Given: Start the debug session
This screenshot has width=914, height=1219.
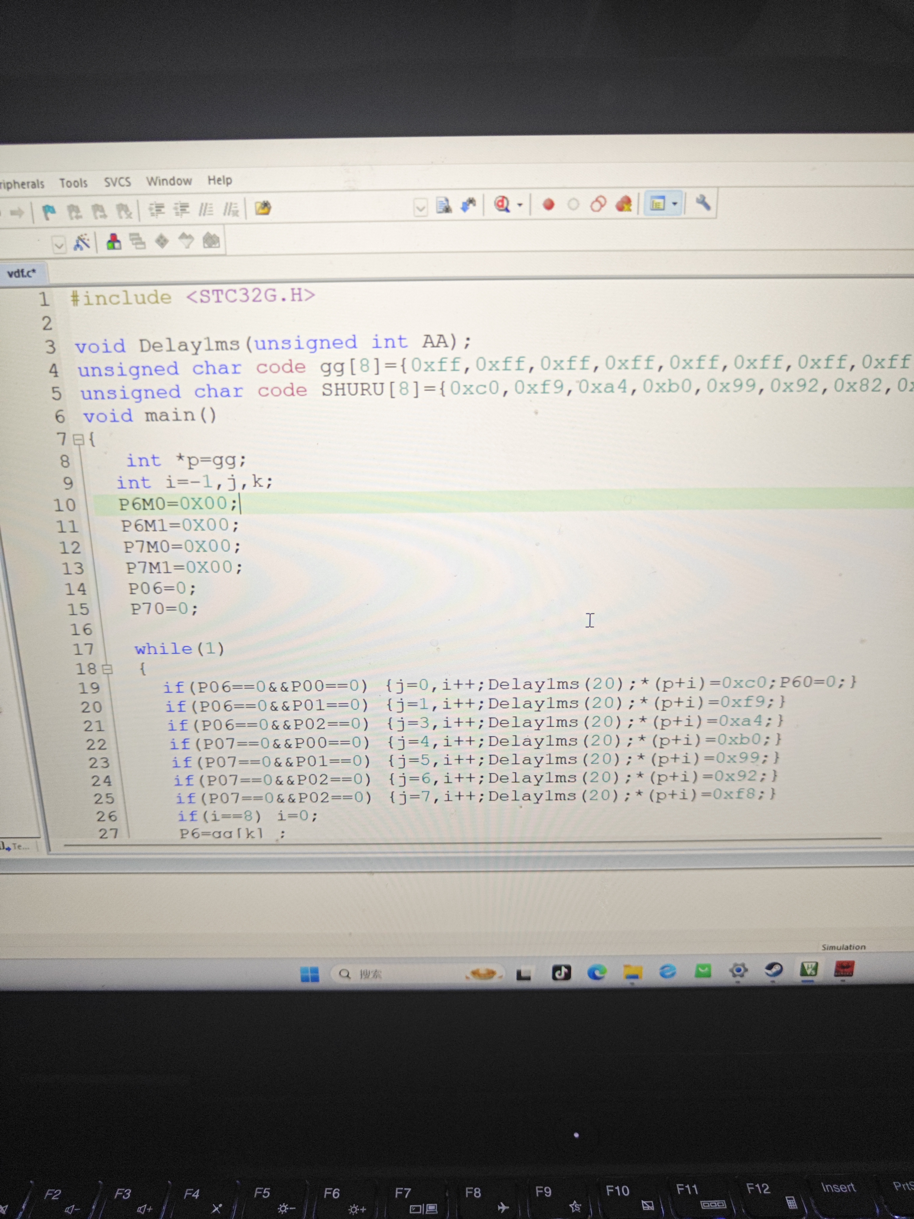Looking at the screenshot, I should click(502, 204).
